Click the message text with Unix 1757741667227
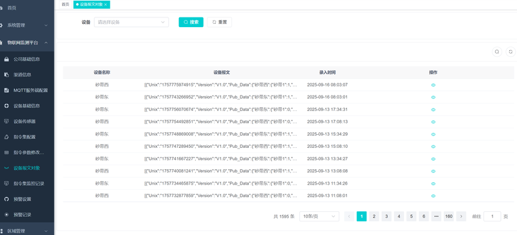Viewport: 517px width, 235px height. (221, 159)
